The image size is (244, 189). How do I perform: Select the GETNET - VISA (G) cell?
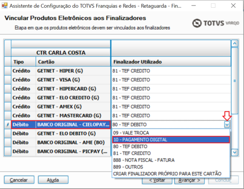pos(73,80)
